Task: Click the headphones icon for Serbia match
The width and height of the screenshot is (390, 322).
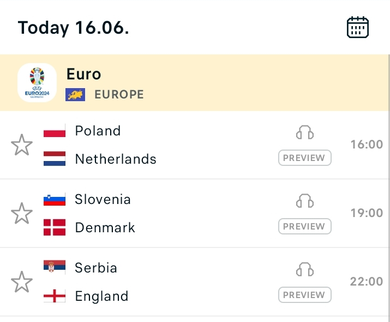Action: [x=305, y=269]
